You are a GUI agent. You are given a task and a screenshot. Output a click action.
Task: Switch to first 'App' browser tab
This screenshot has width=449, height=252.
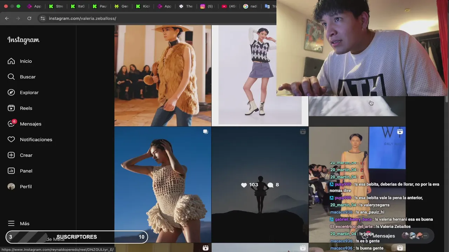click(x=34, y=6)
